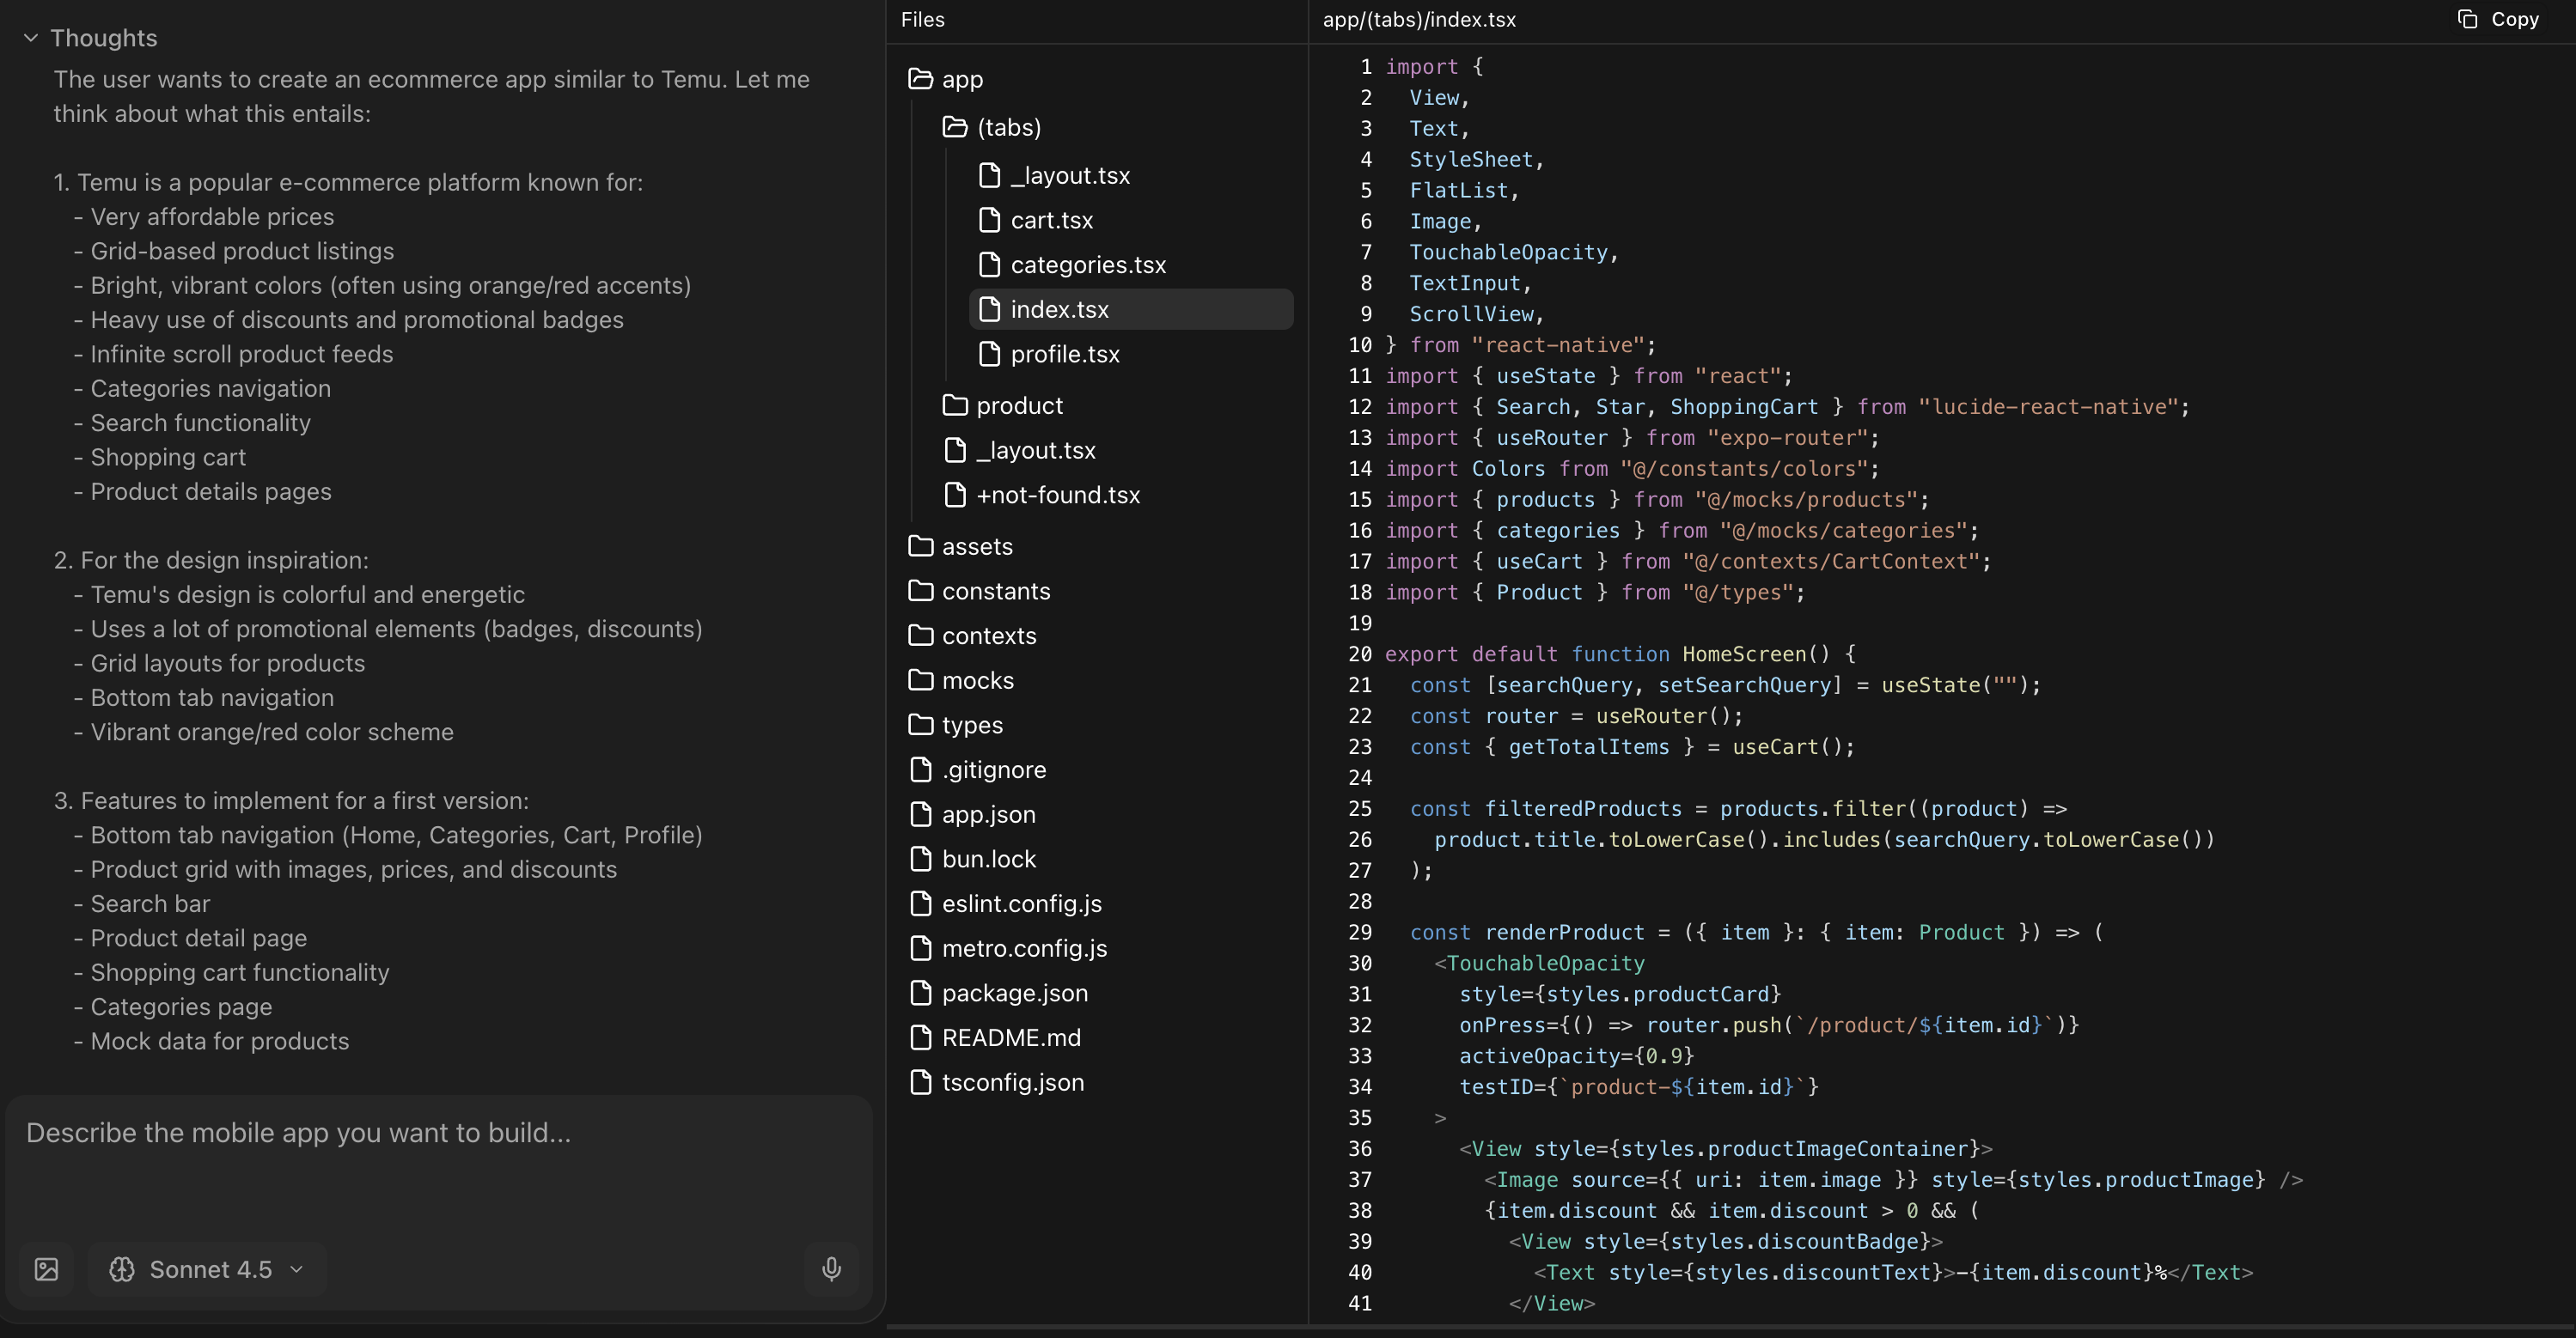Click the microphone voice input icon
The width and height of the screenshot is (2576, 1338).
[x=831, y=1269]
